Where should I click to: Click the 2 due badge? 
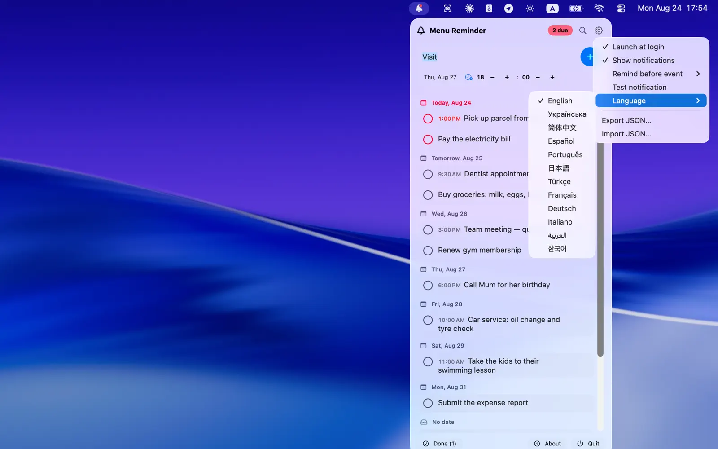coord(560,31)
